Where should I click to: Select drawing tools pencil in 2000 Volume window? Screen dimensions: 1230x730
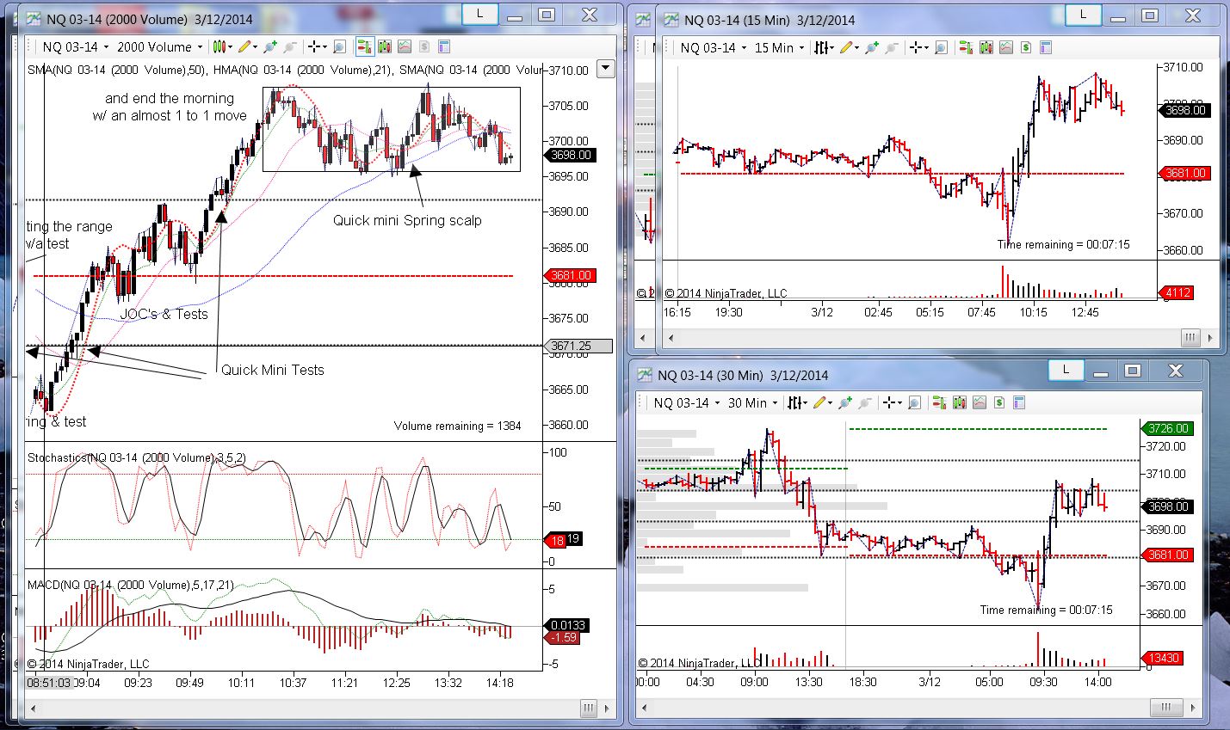tap(245, 47)
